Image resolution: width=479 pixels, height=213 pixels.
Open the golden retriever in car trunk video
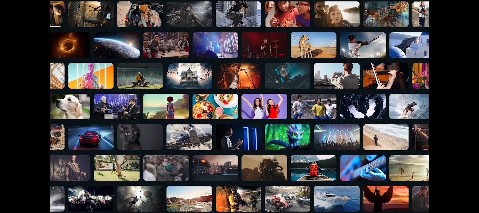(x=140, y=14)
